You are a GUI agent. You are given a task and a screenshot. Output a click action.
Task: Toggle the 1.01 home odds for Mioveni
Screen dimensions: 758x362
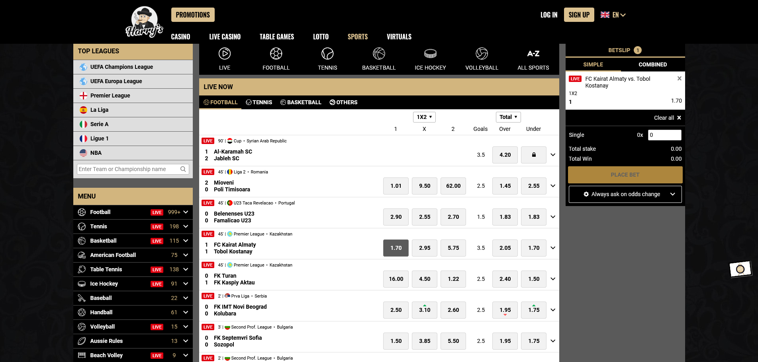pyautogui.click(x=396, y=186)
